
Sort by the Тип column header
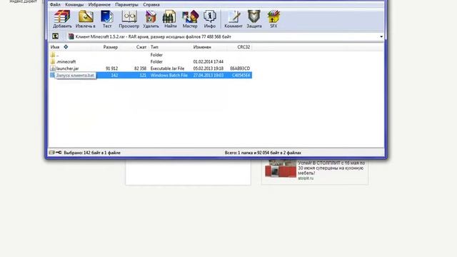(154, 47)
